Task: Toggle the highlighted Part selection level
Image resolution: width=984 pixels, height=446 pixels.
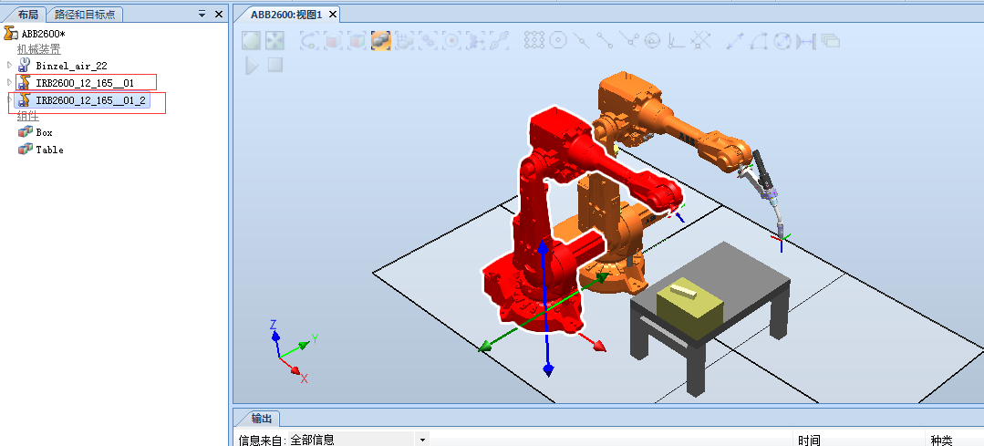Action: click(x=380, y=41)
